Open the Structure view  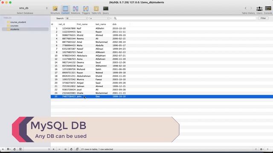[55, 10]
